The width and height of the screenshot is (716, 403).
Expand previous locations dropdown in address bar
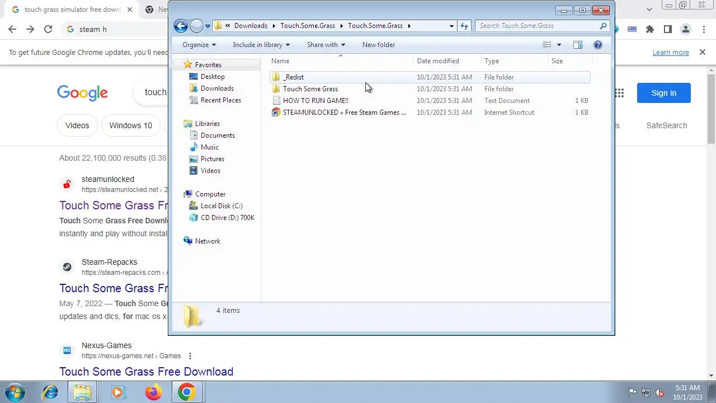pos(451,26)
